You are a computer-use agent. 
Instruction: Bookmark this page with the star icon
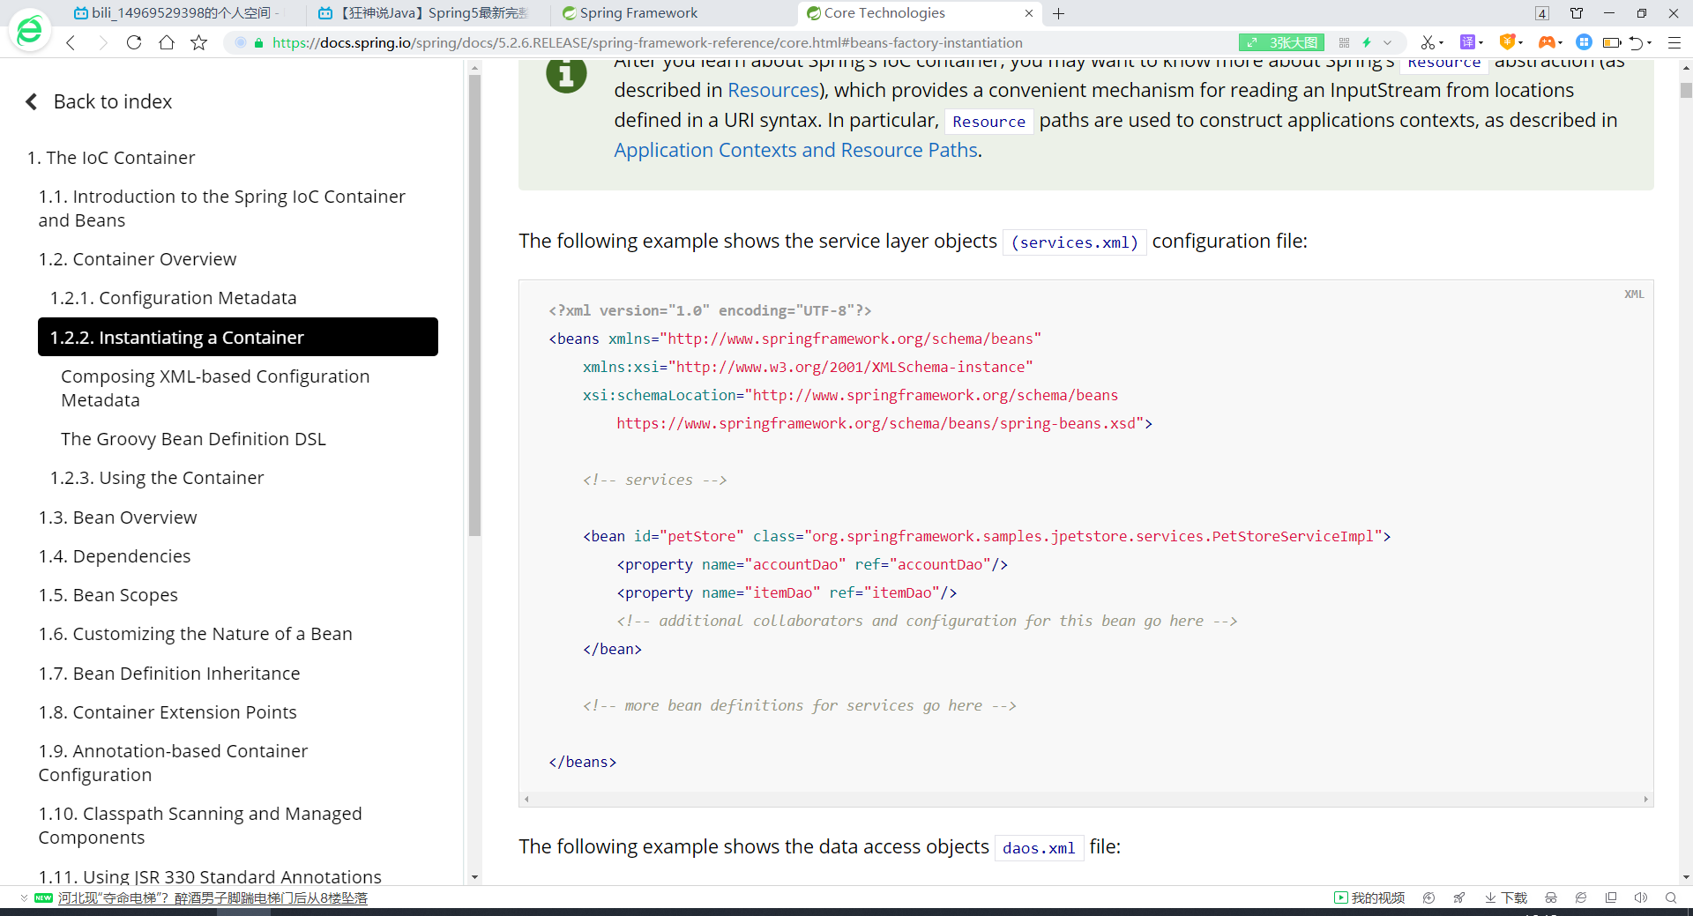coord(199,42)
